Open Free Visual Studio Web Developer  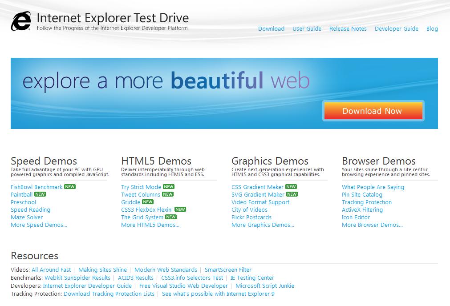pyautogui.click(x=183, y=286)
